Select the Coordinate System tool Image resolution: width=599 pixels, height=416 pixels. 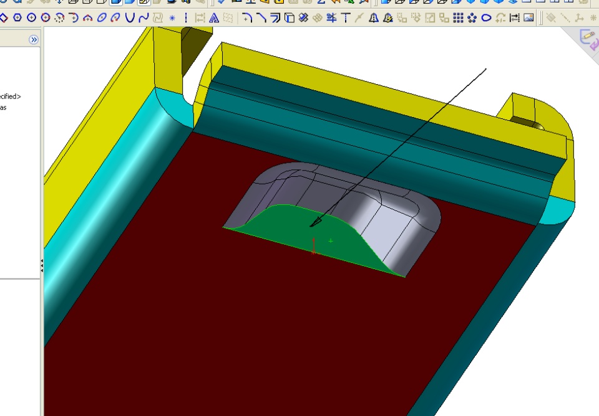point(579,17)
